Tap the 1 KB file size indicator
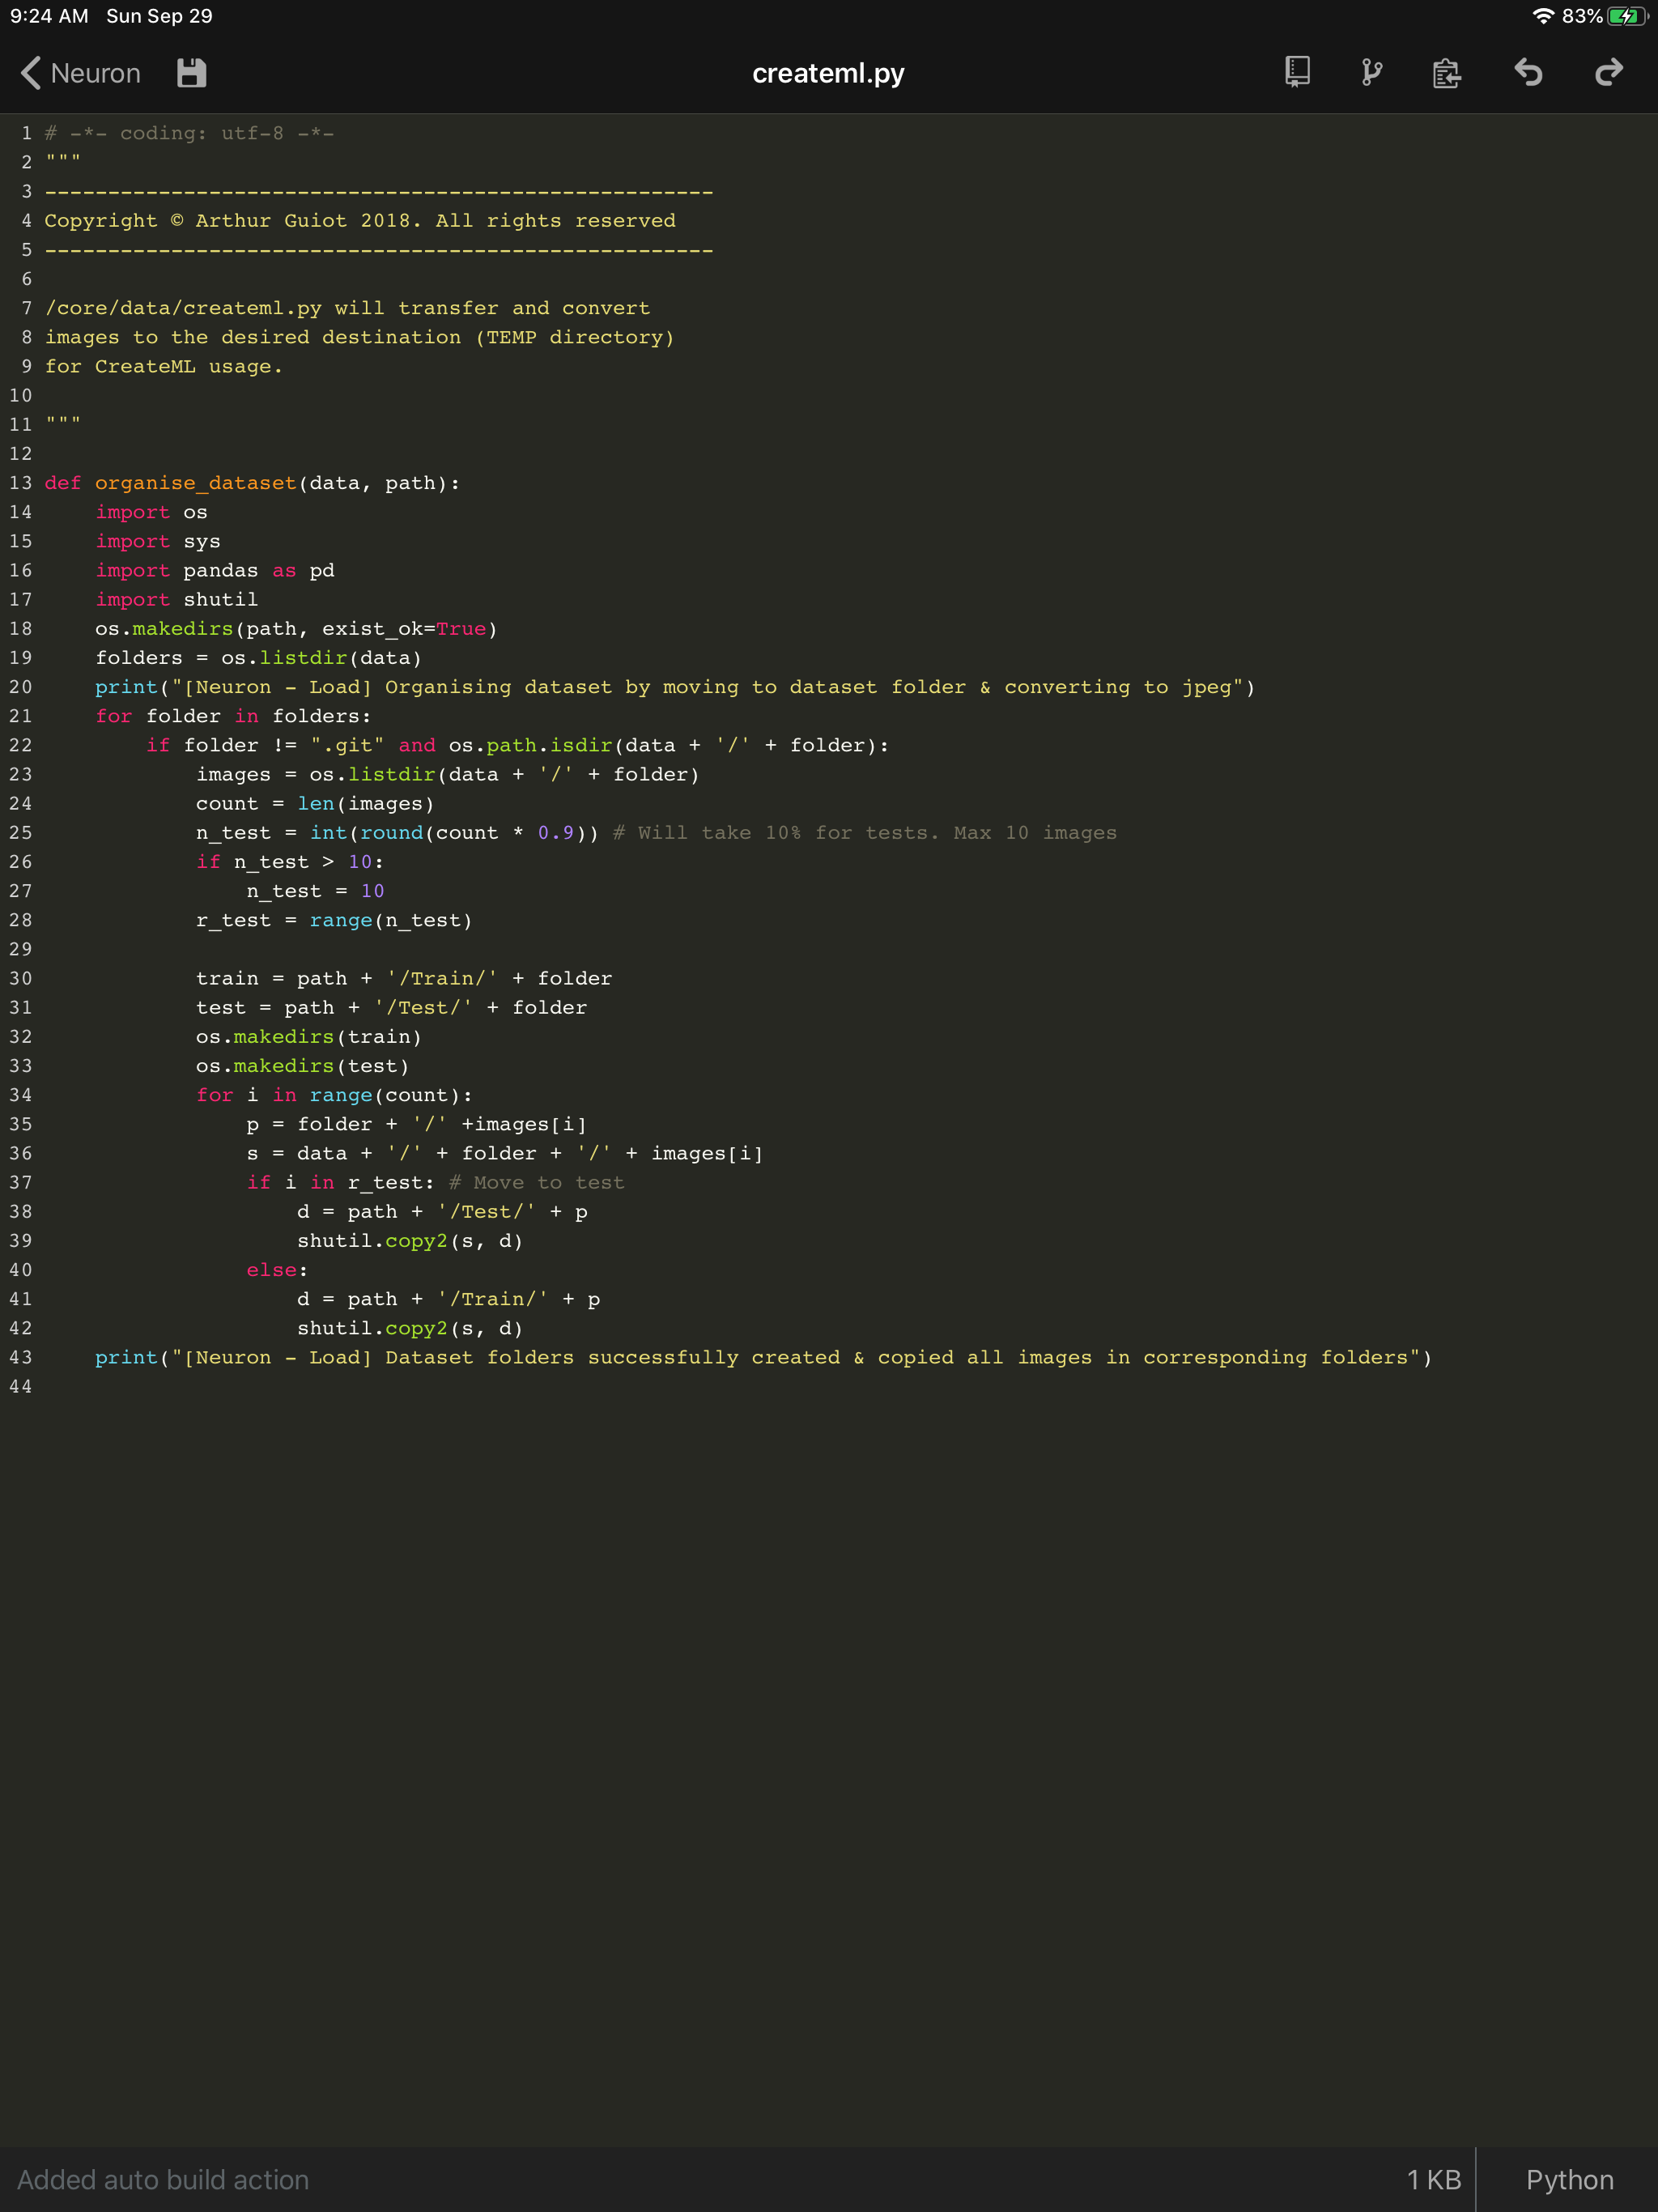This screenshot has width=1658, height=2212. click(x=1434, y=2180)
